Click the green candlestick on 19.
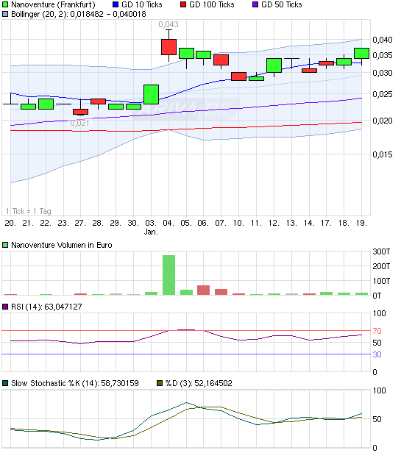 pos(361,53)
